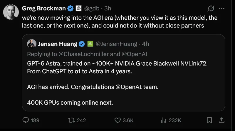Image resolution: width=235 pixels, height=131 pixels.
Task: Open the @ChaseLochmiller mention in replying line
Action: pos(83,54)
